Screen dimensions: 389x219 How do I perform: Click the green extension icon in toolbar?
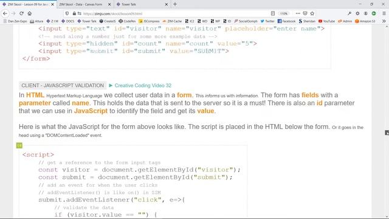point(374,13)
